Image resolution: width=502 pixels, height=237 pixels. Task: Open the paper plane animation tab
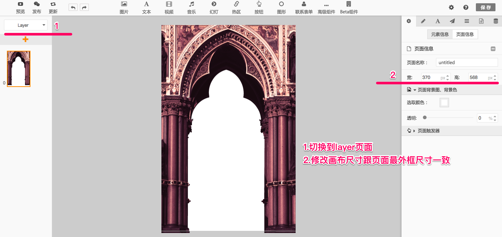[452, 21]
